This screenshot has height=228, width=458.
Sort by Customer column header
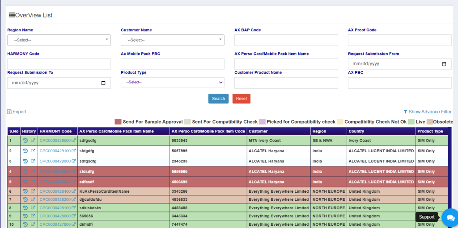(258, 132)
